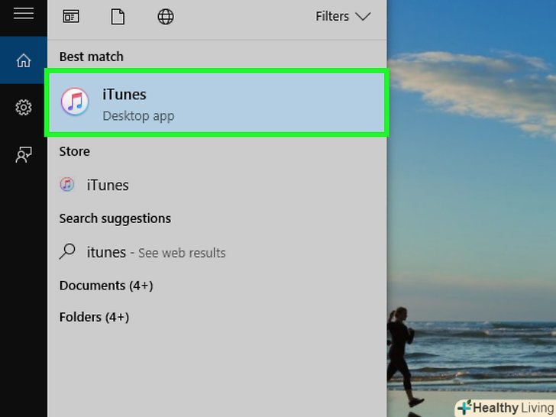Click the Store section heading
The height and width of the screenshot is (417, 556).
click(x=75, y=151)
